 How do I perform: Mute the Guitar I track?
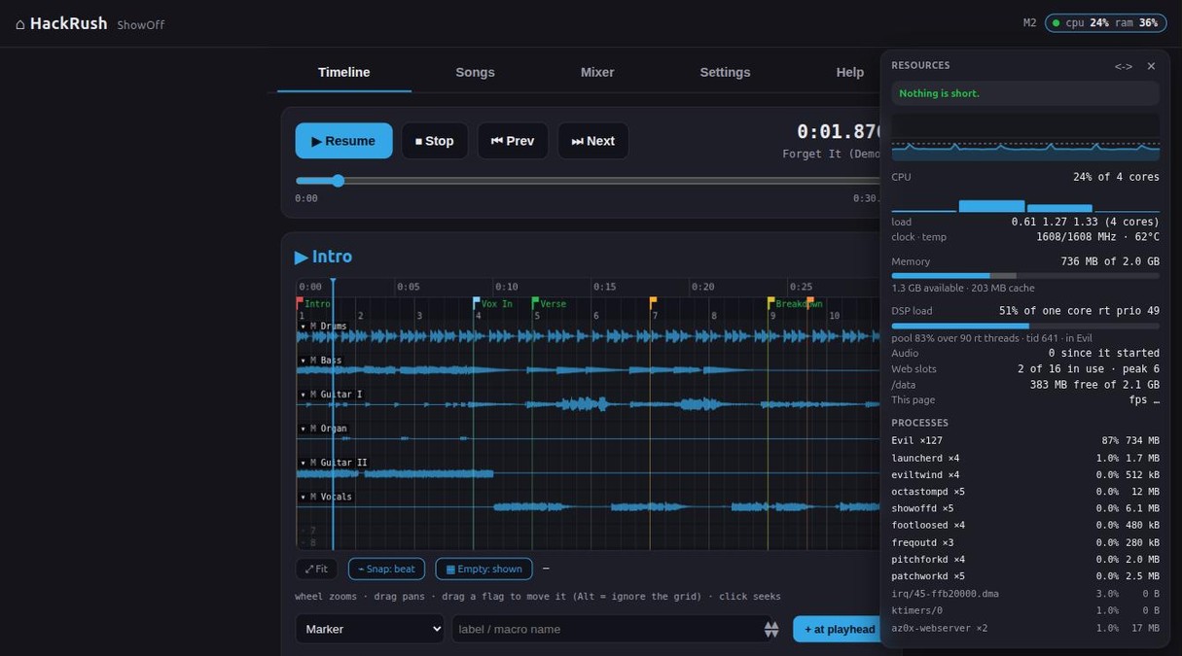[313, 395]
